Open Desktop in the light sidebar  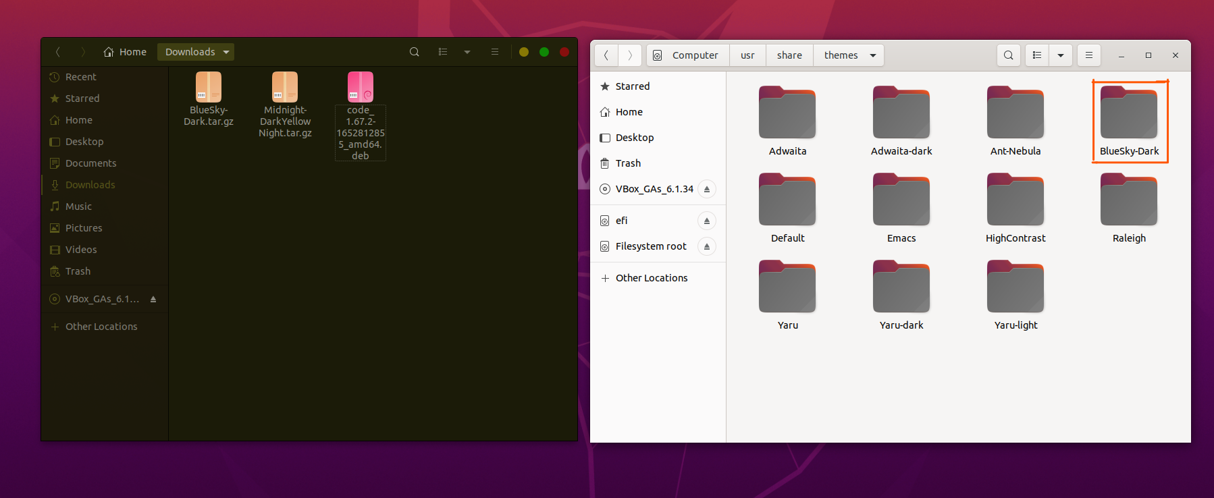(x=658, y=138)
